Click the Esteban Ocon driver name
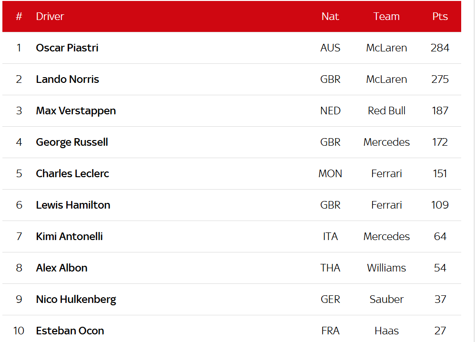475x342 pixels. coord(70,331)
